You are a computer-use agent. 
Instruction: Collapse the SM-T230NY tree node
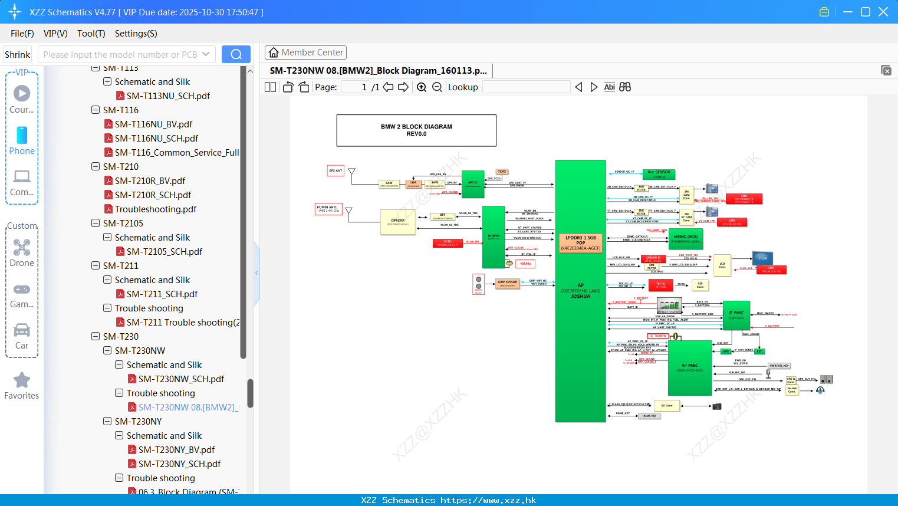click(107, 421)
